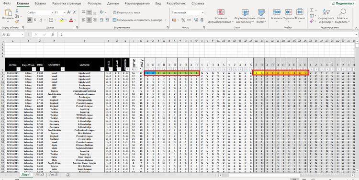Open the COUNTRY column filter dropdown
Image resolution: width=359 pixels, height=180 pixels.
63,69
